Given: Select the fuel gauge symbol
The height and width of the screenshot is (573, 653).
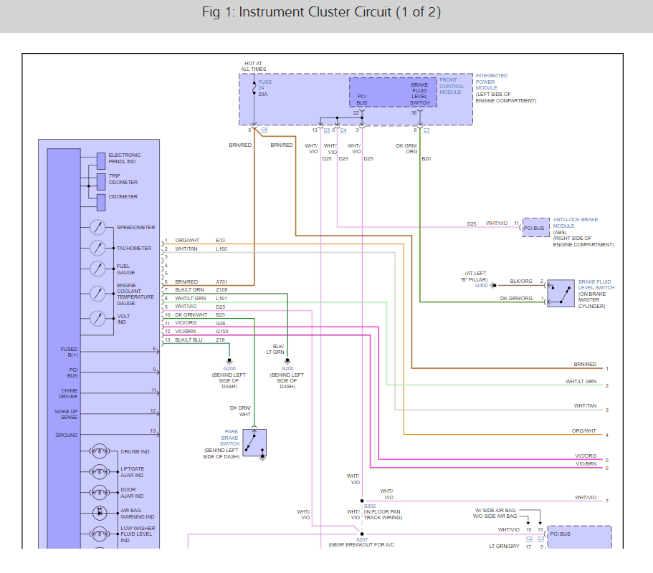Looking at the screenshot, I should click(x=97, y=269).
